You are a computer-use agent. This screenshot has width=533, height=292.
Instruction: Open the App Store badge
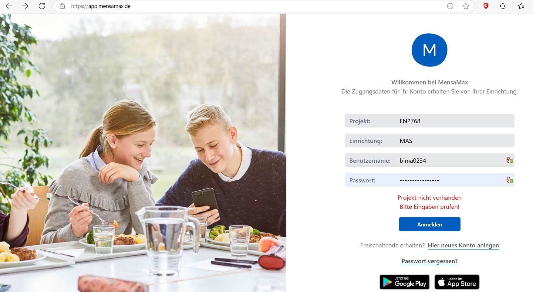457,282
